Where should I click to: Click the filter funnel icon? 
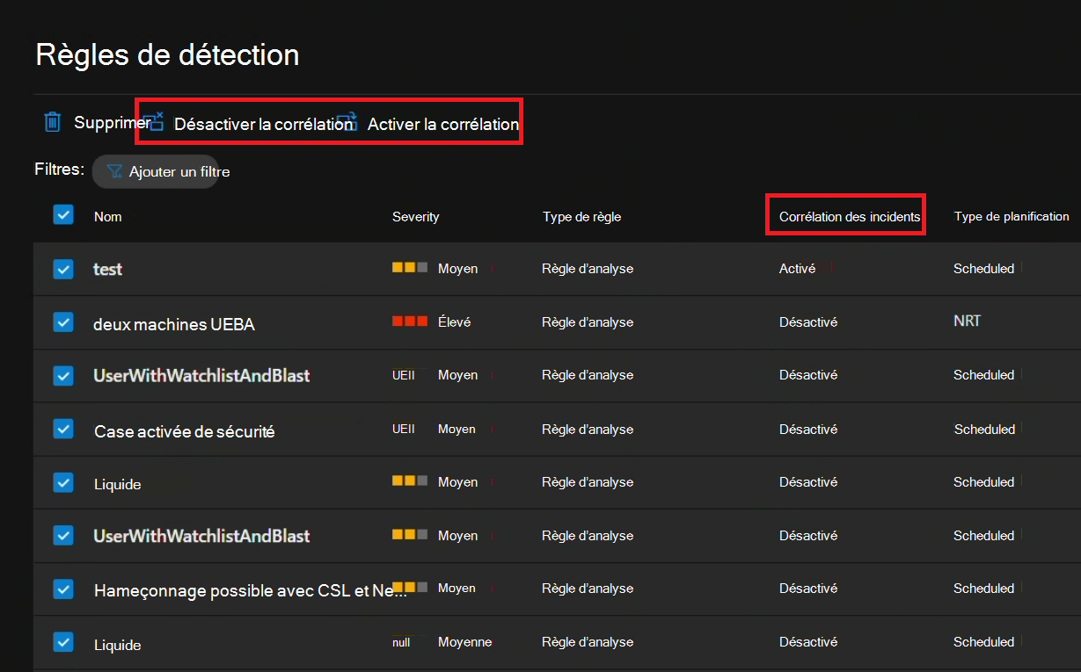pos(114,171)
